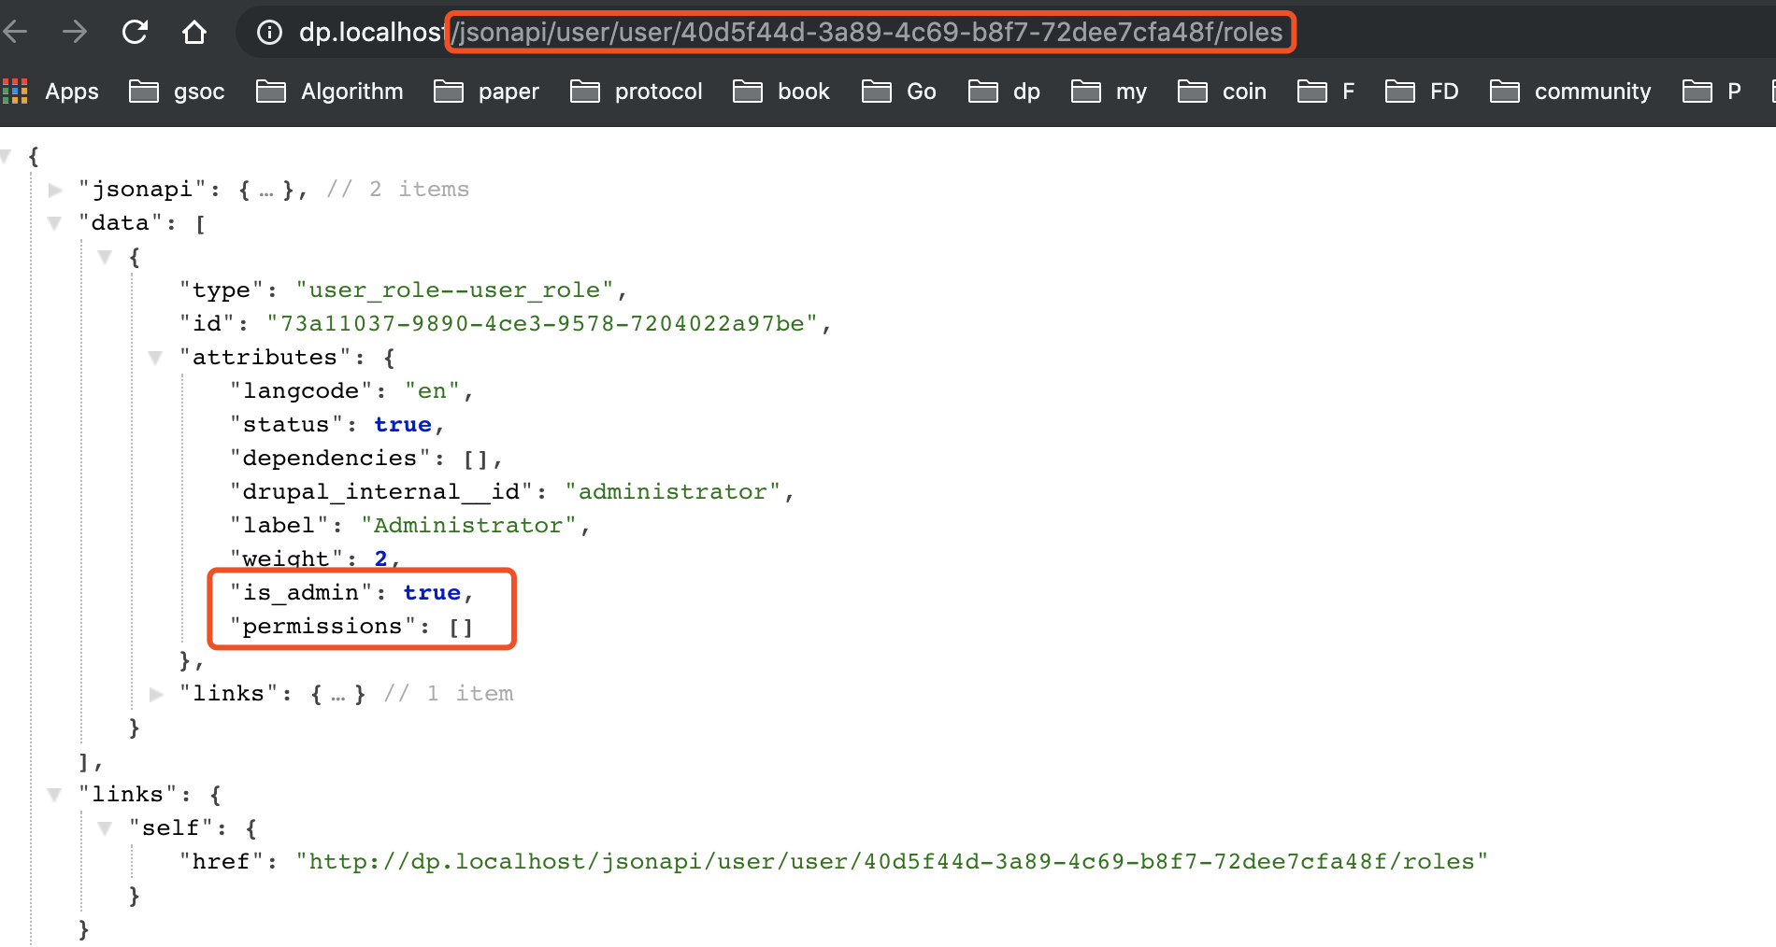Click the is_admin value true

click(x=432, y=593)
